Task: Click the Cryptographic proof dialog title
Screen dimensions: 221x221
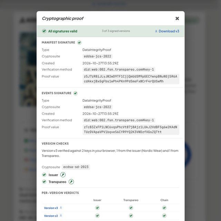Action: (63, 18)
